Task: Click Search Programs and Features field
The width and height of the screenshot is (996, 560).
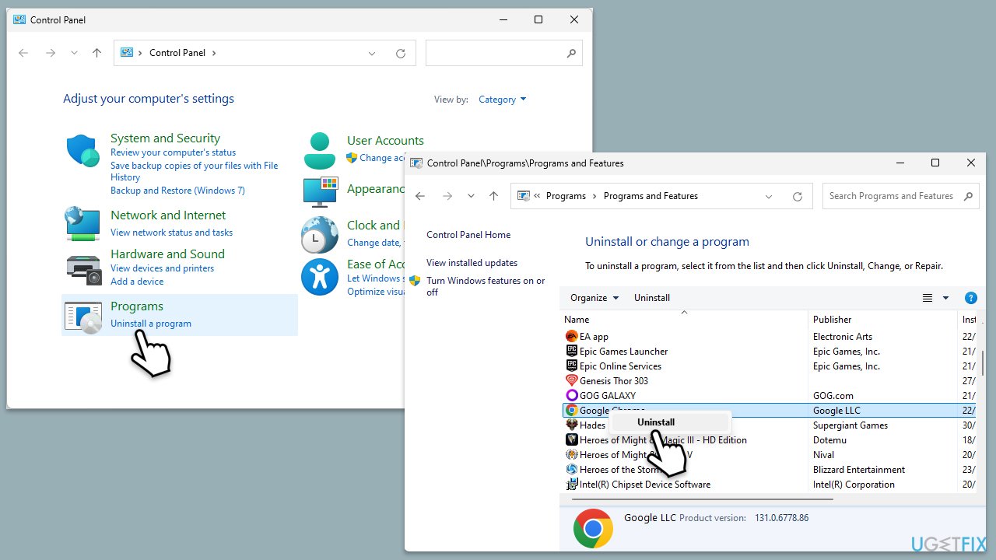Action: coord(900,196)
